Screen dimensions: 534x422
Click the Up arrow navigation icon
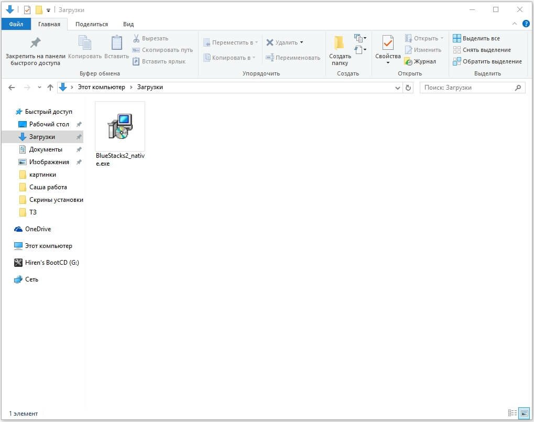(x=50, y=88)
